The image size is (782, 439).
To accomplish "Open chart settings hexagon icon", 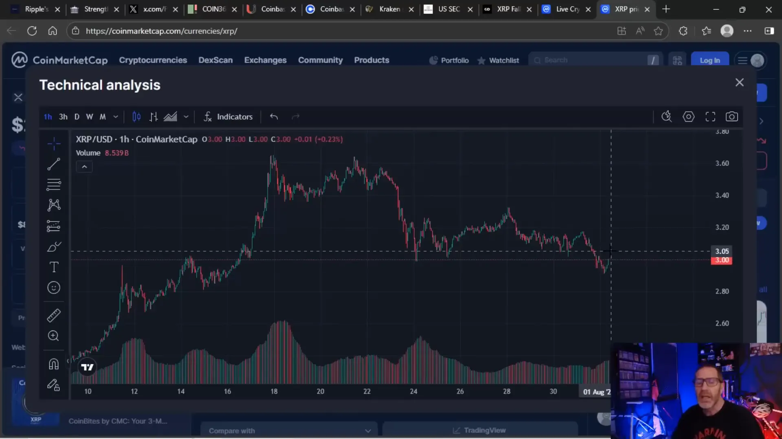I will tap(689, 117).
